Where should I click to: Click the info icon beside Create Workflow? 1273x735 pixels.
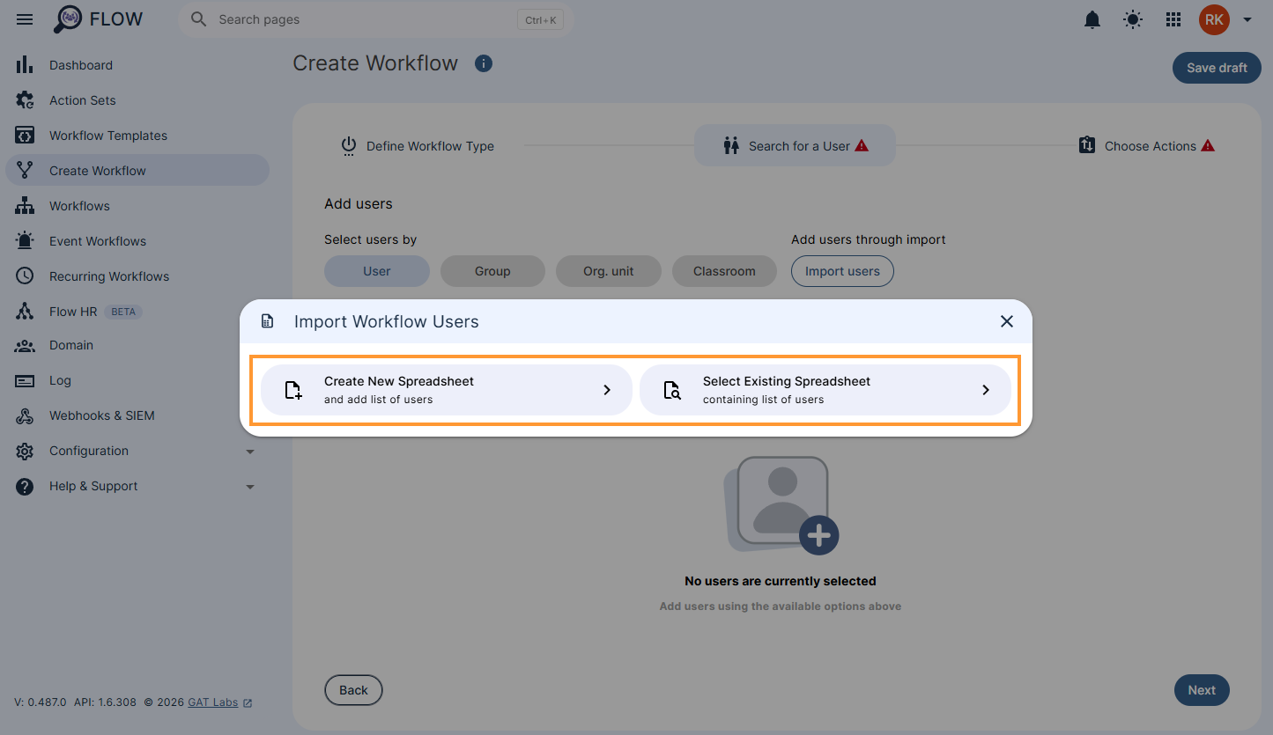pyautogui.click(x=483, y=63)
